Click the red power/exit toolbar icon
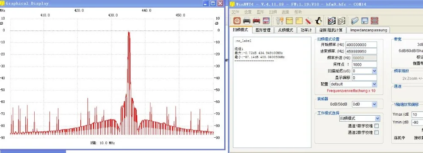 coord(237,21)
